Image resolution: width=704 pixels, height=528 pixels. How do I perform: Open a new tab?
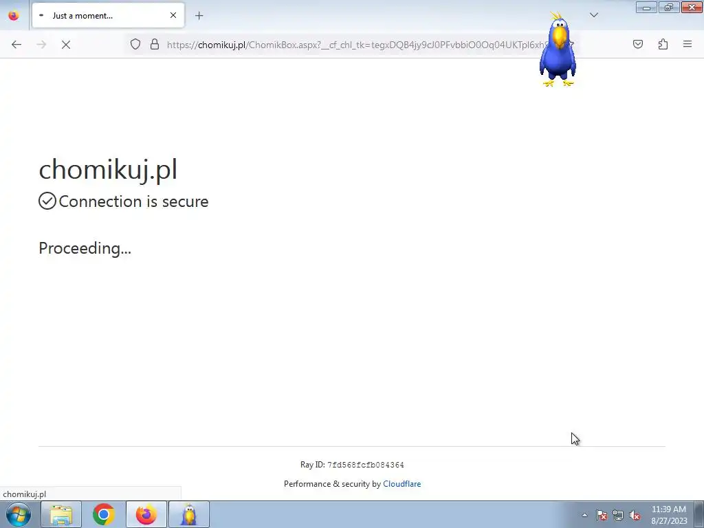199,16
